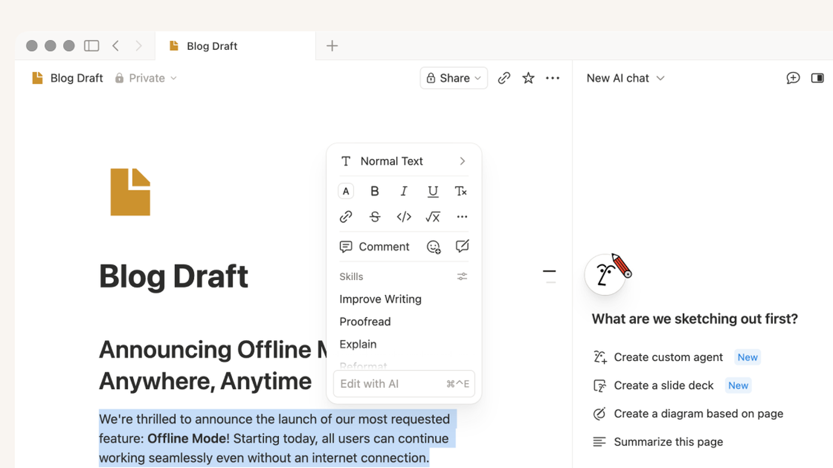Screen dimensions: 833x468
Task: Open a new tab with plus icon
Action: click(332, 46)
